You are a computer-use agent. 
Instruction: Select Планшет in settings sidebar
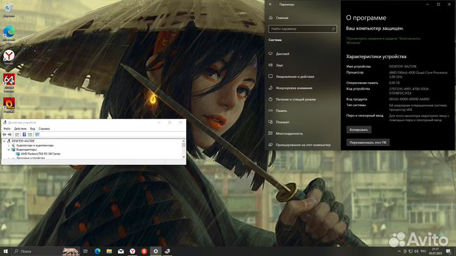(x=282, y=122)
